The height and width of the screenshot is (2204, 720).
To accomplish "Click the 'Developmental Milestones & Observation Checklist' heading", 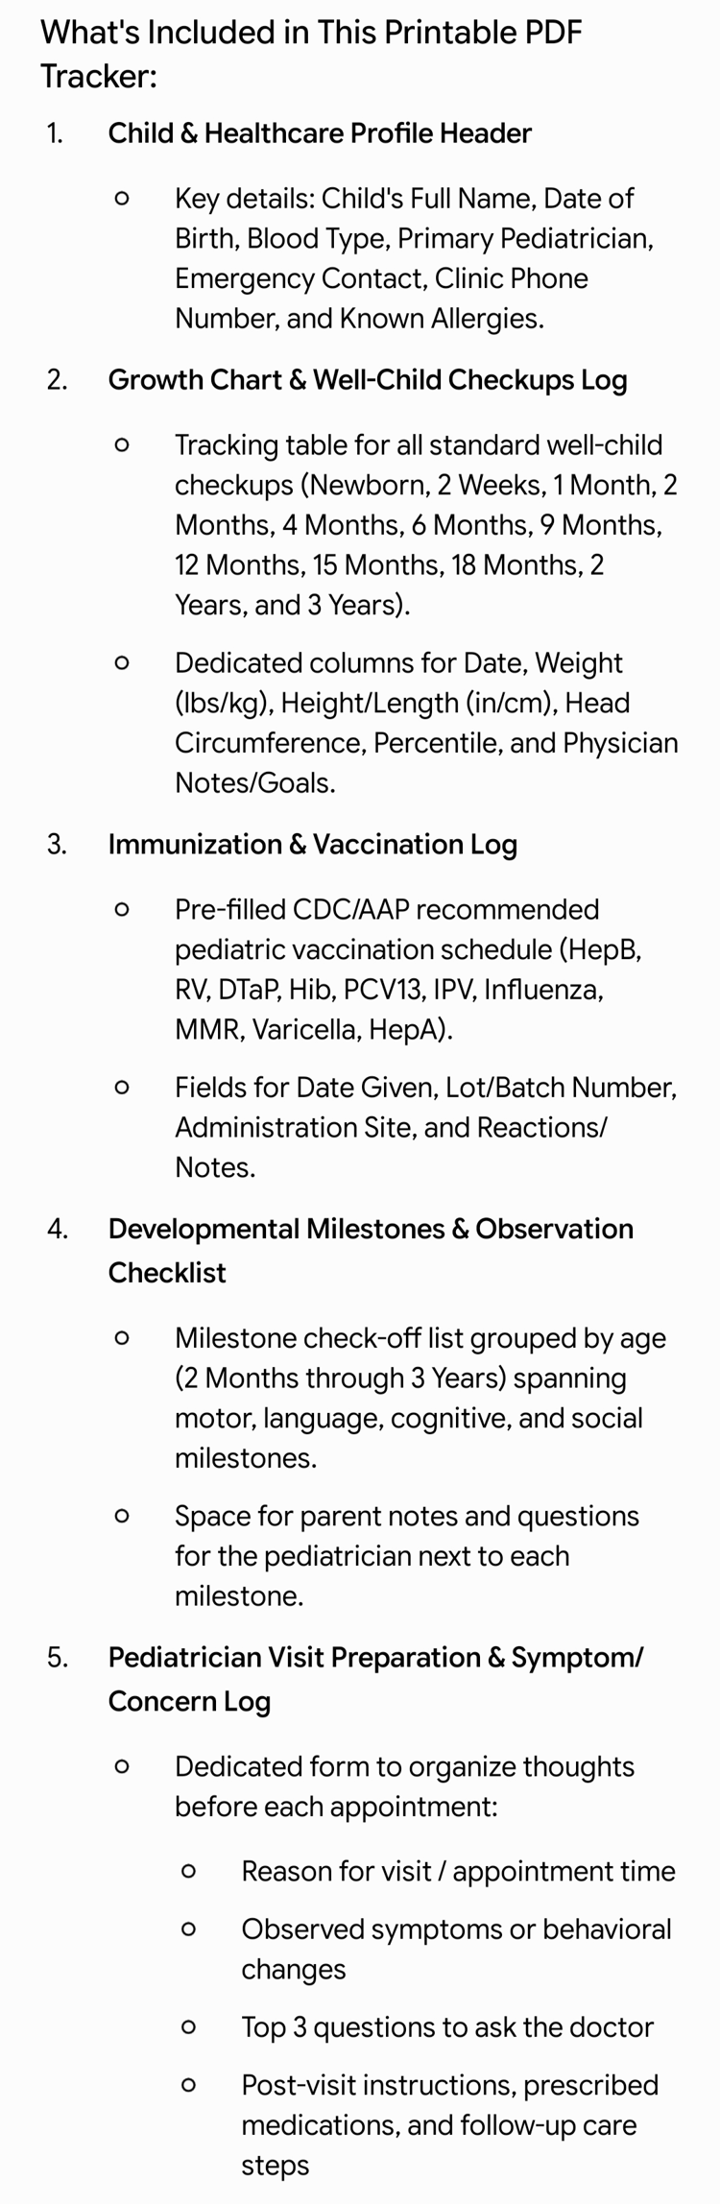I will 371,1251.
